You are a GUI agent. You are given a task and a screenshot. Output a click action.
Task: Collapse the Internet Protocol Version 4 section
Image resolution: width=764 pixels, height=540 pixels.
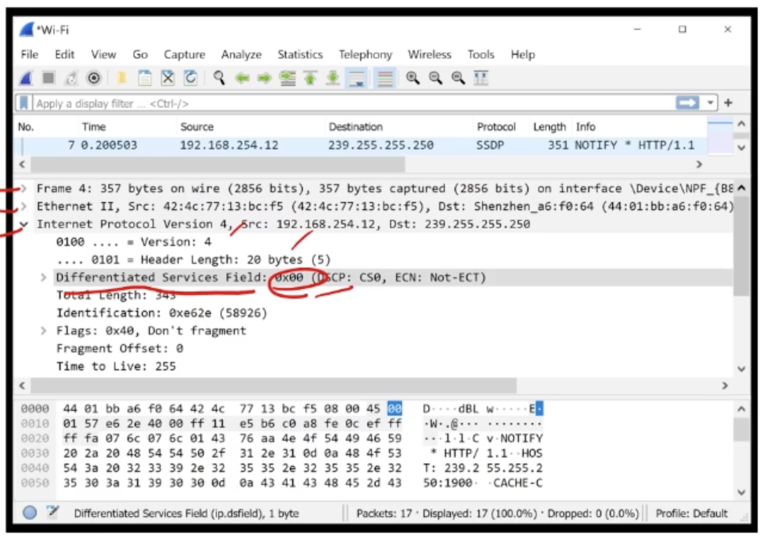pyautogui.click(x=23, y=224)
